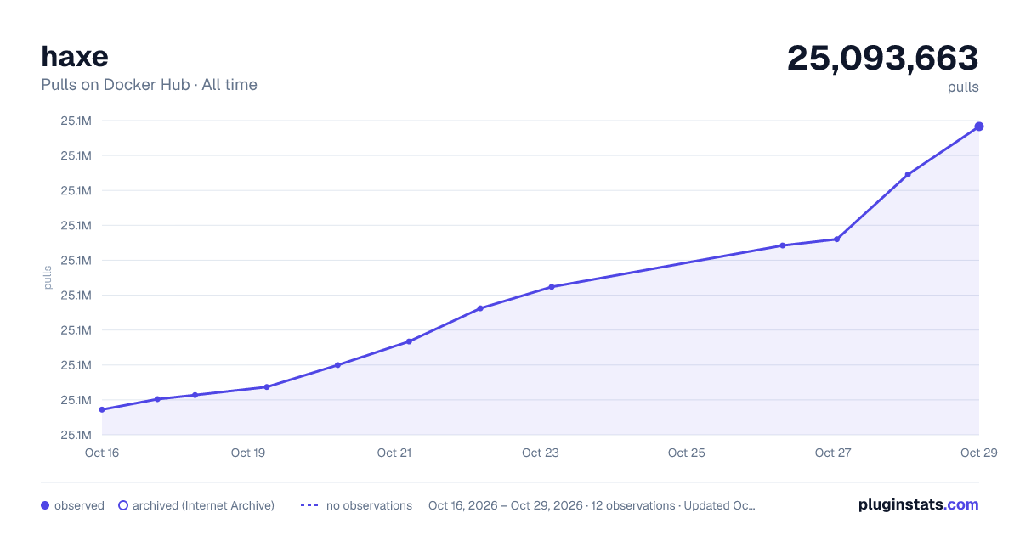The height and width of the screenshot is (535, 1020).
Task: Toggle the 'archived (Internet Archive)' legend label
Action: click(x=203, y=505)
